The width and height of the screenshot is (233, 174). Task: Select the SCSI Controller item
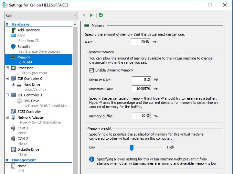pyautogui.click(x=29, y=112)
